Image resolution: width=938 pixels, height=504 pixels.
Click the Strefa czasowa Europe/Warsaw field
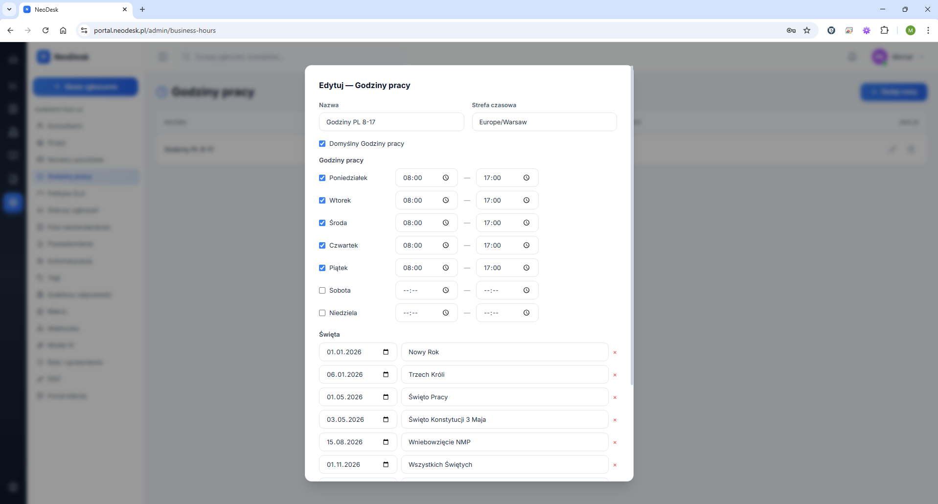(544, 122)
